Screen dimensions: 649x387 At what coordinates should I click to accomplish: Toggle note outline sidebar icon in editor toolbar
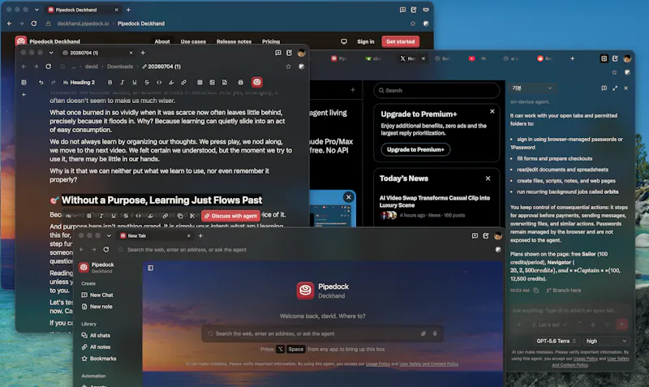[x=24, y=83]
